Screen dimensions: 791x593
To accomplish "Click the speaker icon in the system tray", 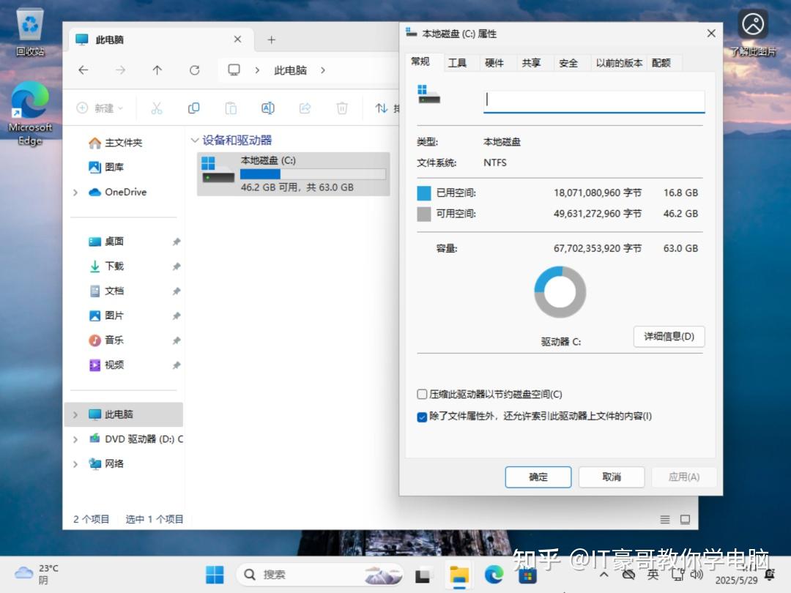I will [697, 575].
